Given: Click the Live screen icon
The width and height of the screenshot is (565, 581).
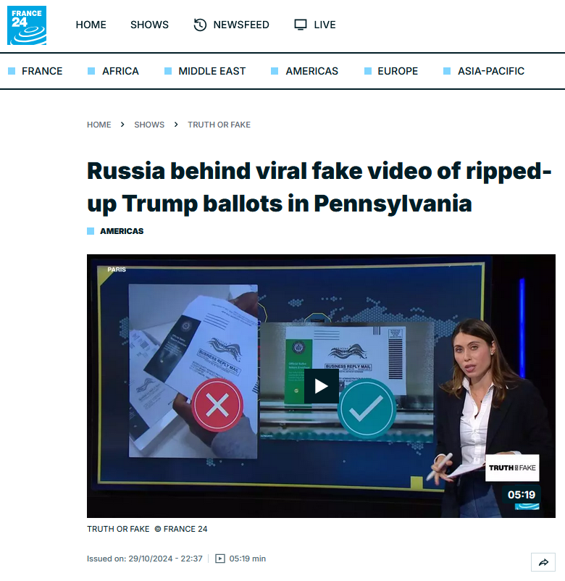Looking at the screenshot, I should tap(301, 25).
